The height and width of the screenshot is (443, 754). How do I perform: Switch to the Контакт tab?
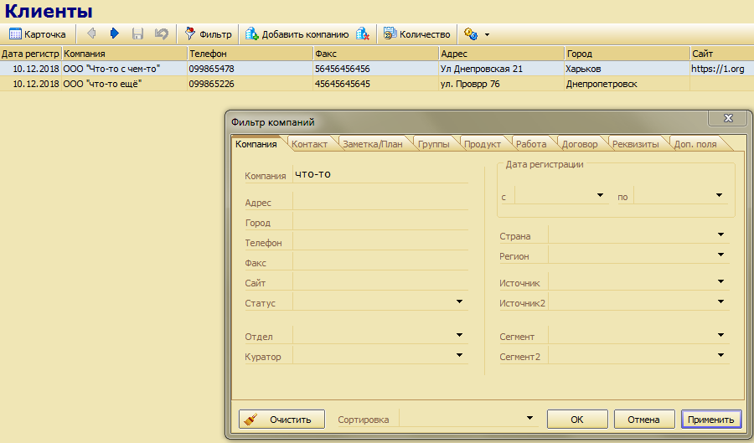click(309, 144)
